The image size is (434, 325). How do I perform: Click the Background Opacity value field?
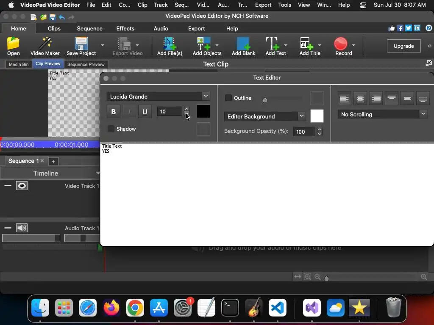(x=303, y=132)
